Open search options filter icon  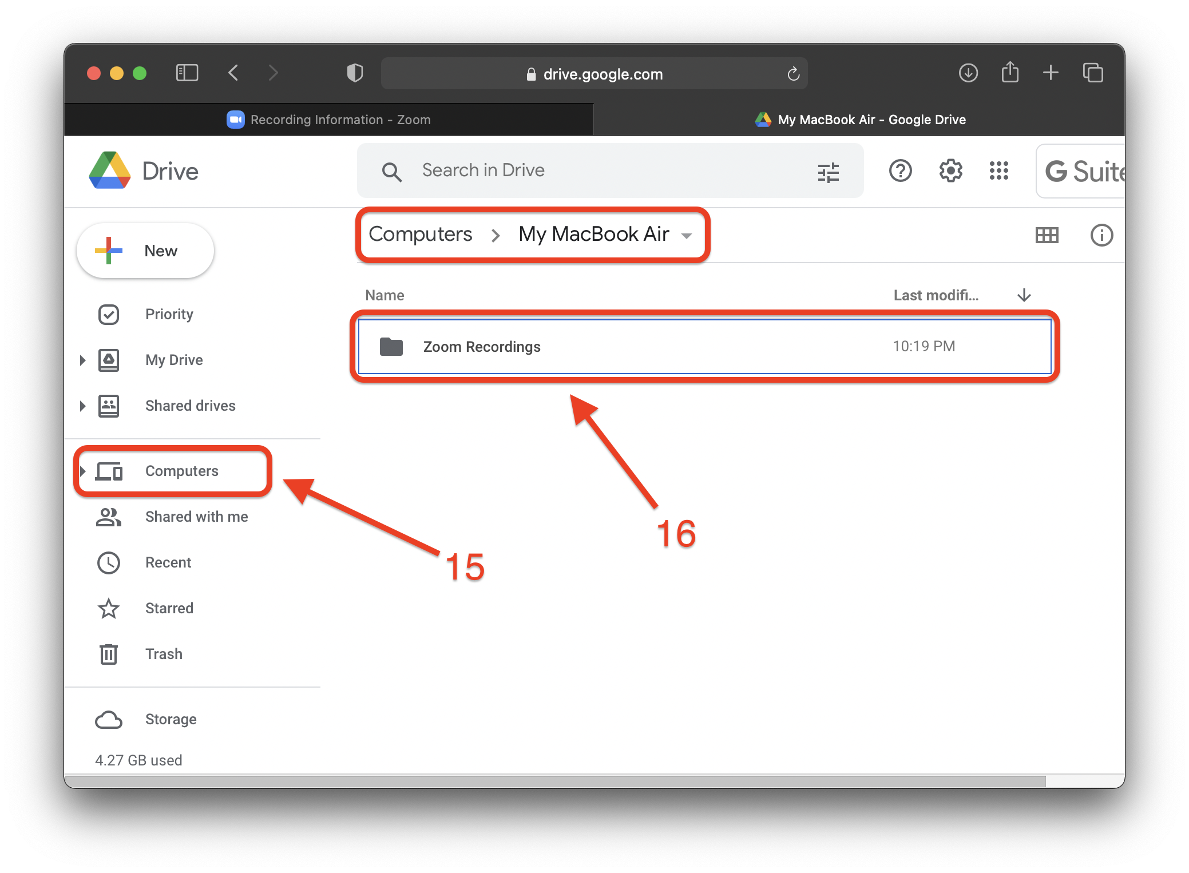[x=828, y=172]
